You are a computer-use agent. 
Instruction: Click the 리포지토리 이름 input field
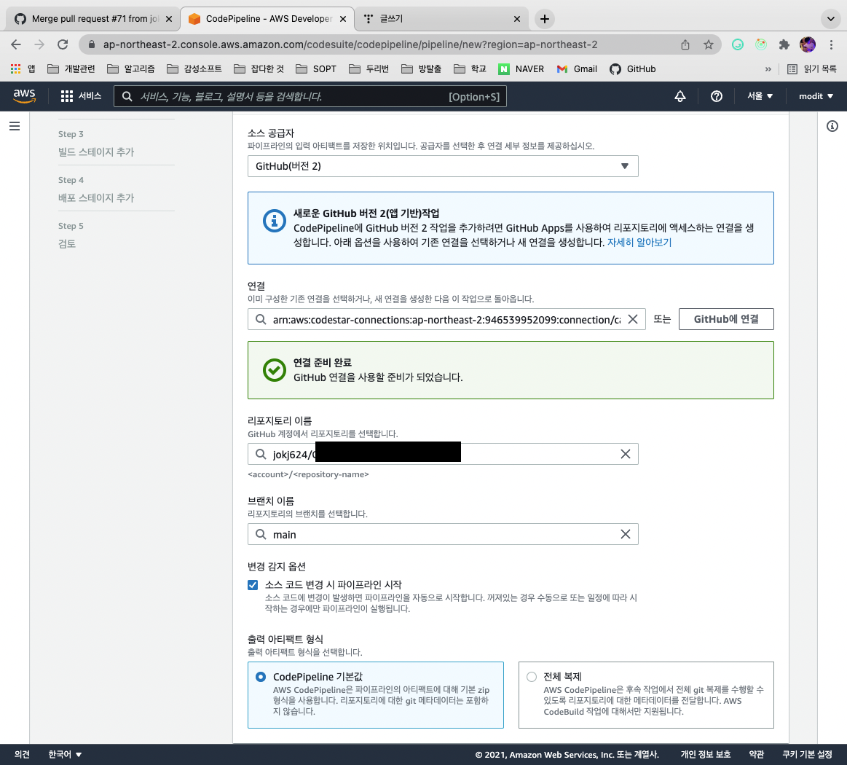[x=443, y=454]
